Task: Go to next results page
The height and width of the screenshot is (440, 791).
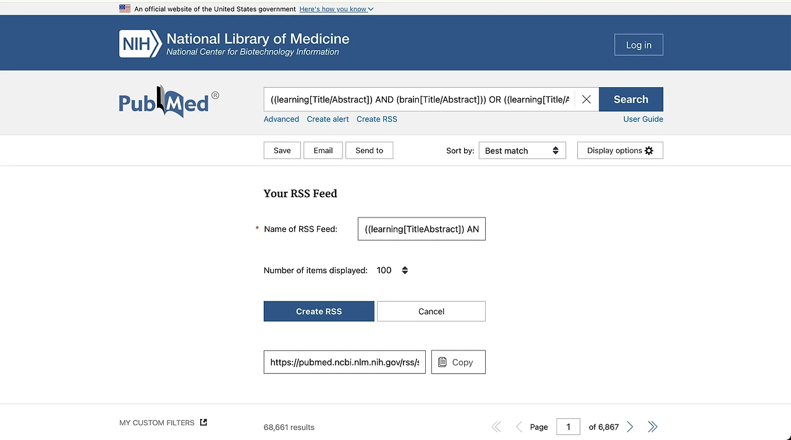Action: (630, 427)
